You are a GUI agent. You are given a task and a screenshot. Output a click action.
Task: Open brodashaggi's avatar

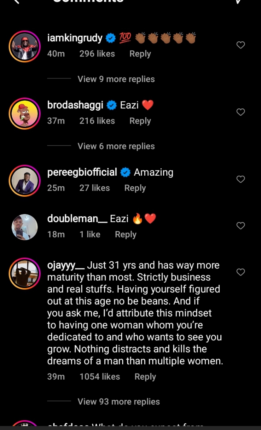click(x=24, y=113)
